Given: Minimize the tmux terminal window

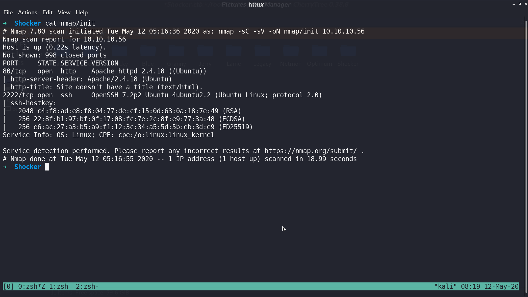Looking at the screenshot, I should pos(514,4).
